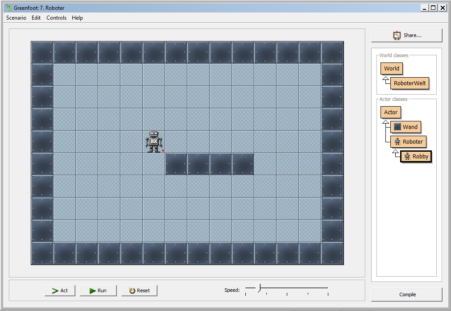
Task: Start the simulation with Run
Action: coord(98,290)
